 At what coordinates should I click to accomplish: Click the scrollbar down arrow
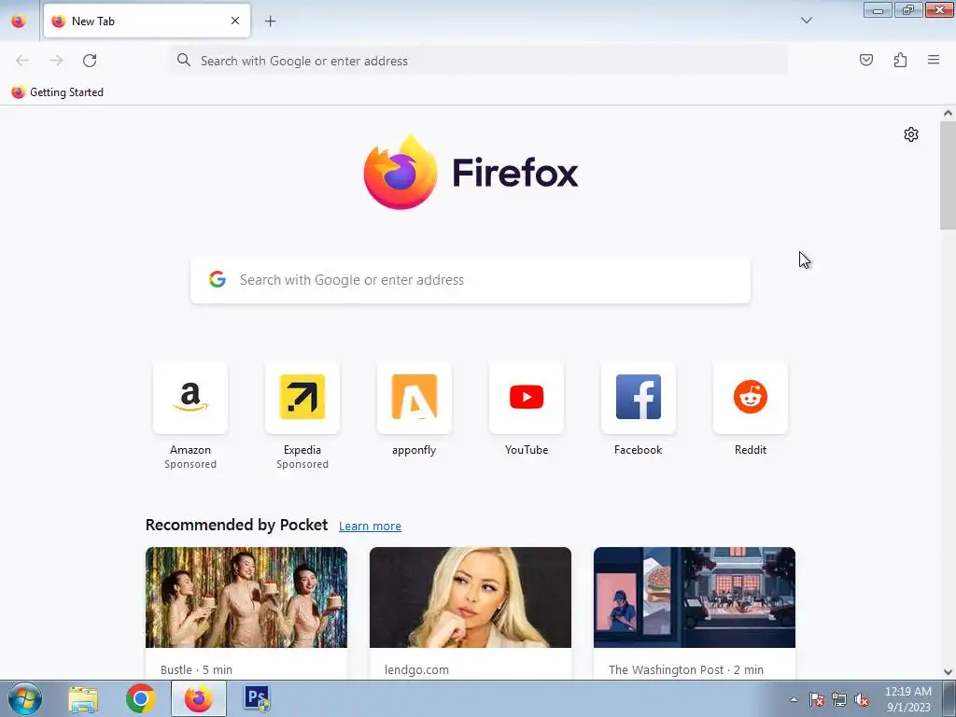(x=948, y=672)
